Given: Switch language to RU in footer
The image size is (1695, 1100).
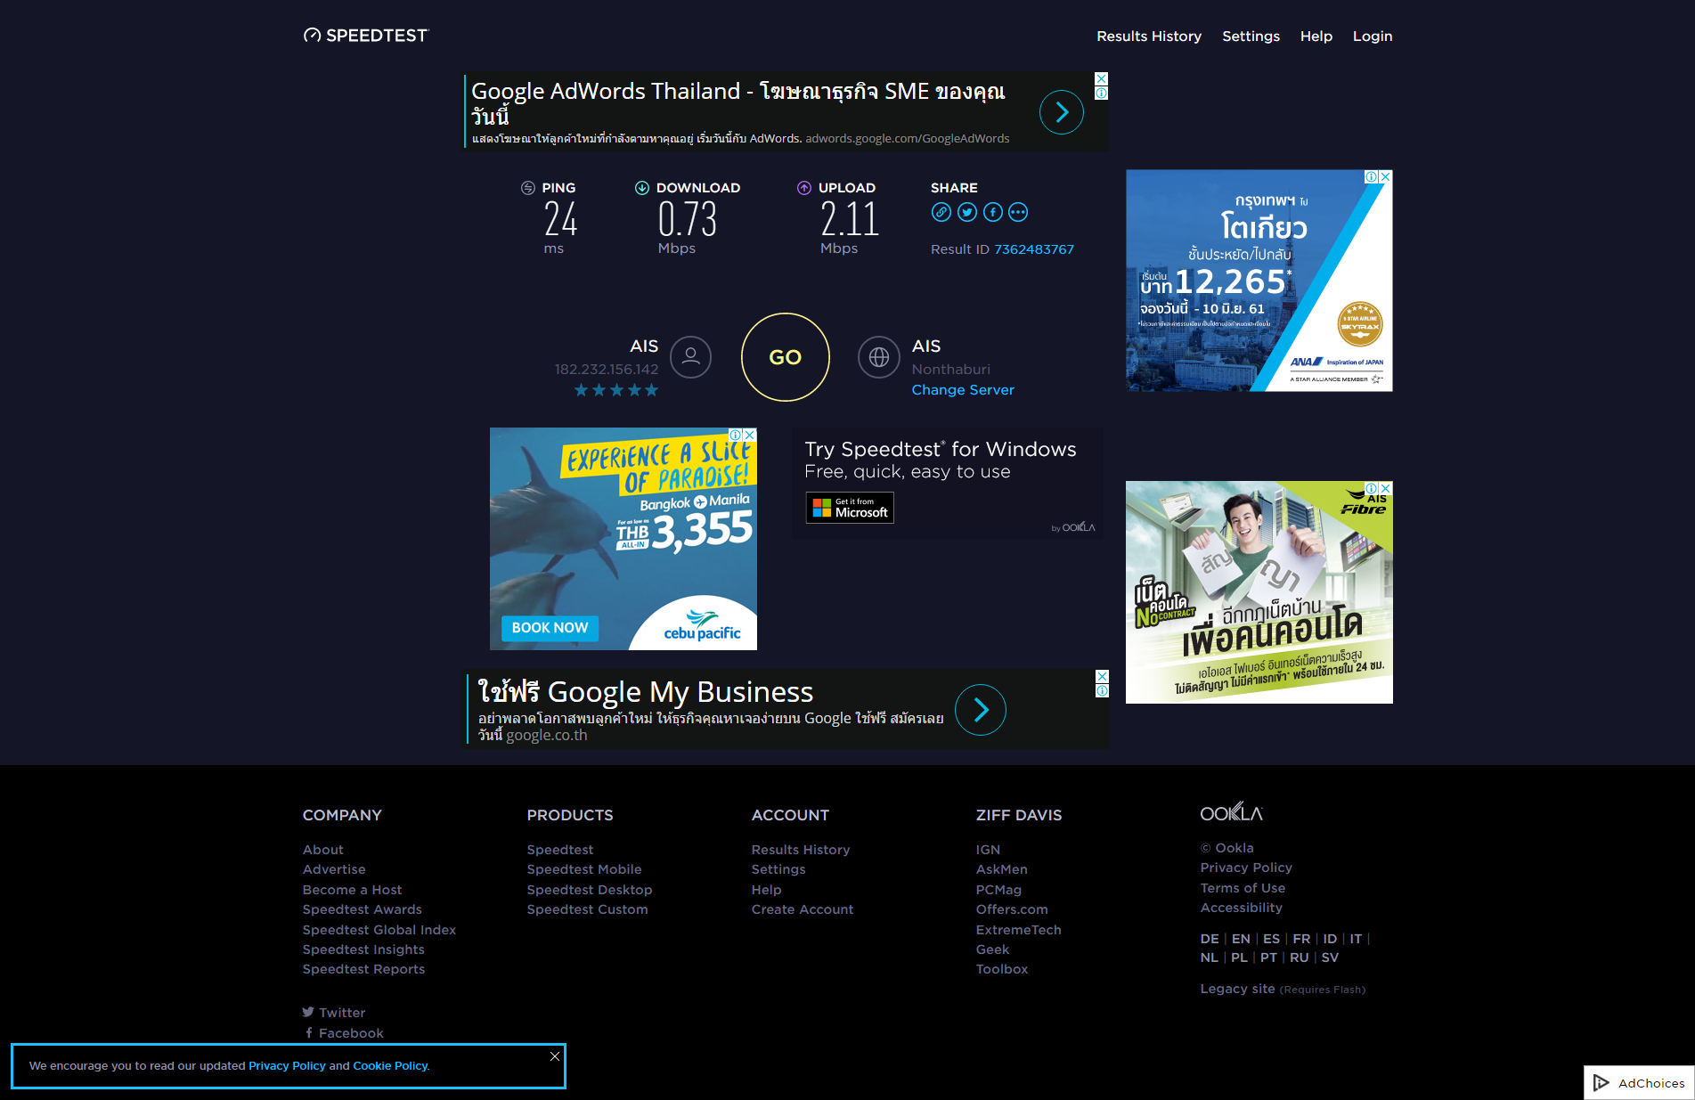Looking at the screenshot, I should 1299,957.
